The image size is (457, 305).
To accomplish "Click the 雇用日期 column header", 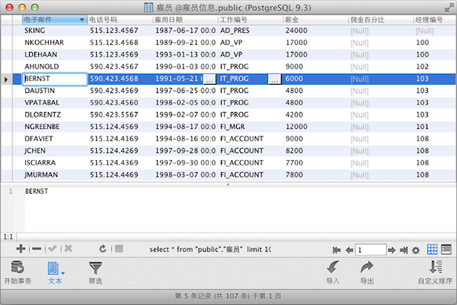I will click(185, 20).
